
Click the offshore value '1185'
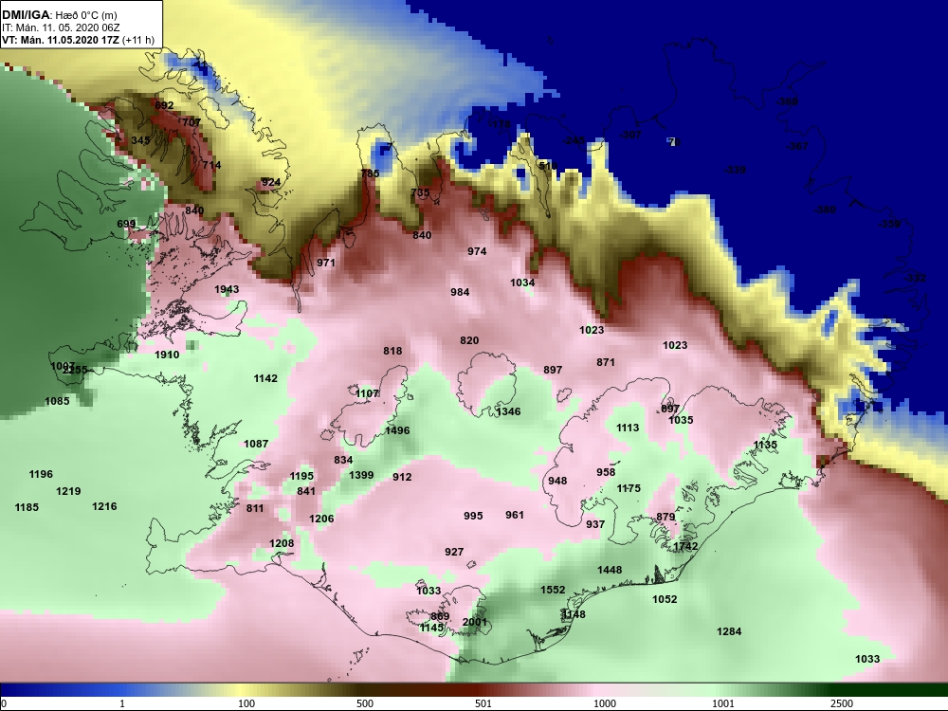tap(27, 506)
